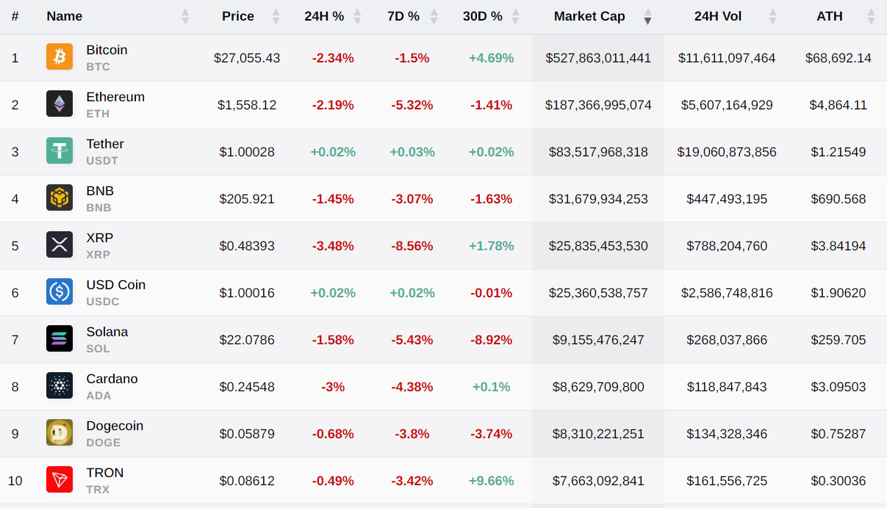
Task: Click the Cardano ADA logo
Action: (60, 386)
